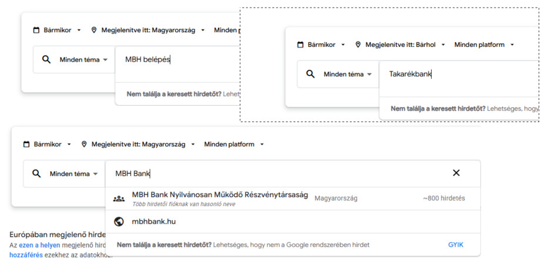The width and height of the screenshot is (542, 263).
Task: Open Minden téma dropdown in MBH Bank panel
Action: pos(74,174)
